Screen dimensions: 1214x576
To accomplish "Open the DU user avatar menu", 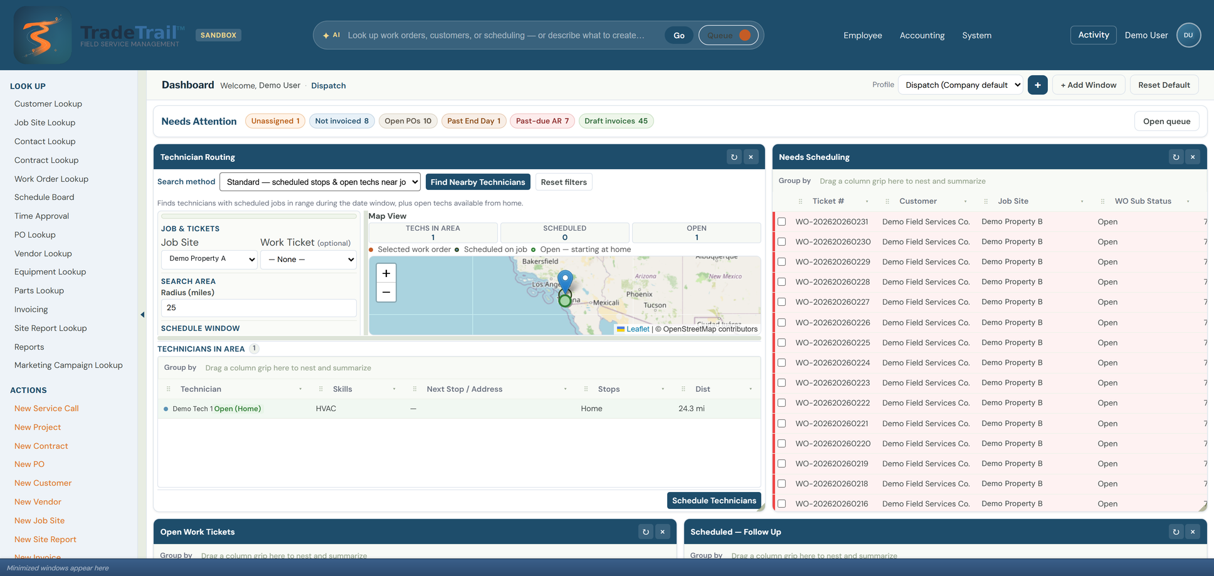I will 1188,35.
